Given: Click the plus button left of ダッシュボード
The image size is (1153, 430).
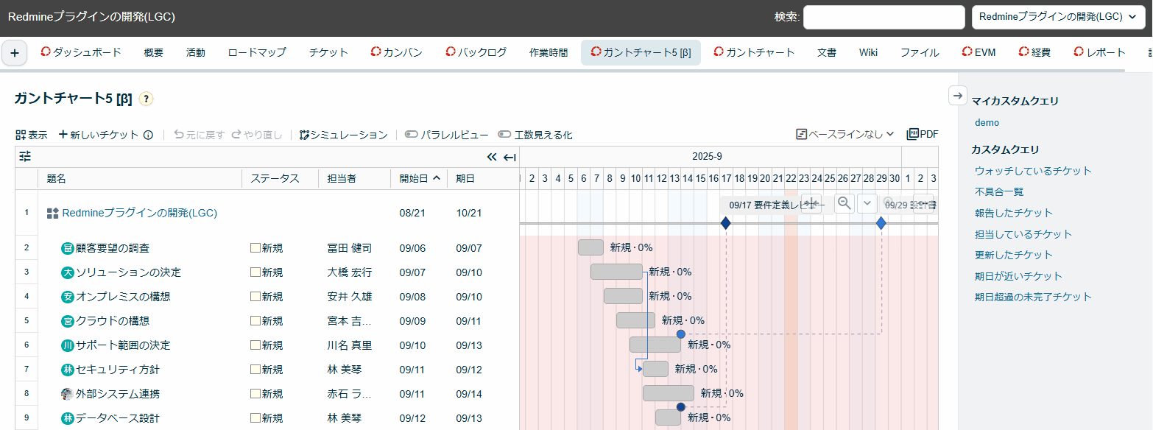Looking at the screenshot, I should (15, 53).
